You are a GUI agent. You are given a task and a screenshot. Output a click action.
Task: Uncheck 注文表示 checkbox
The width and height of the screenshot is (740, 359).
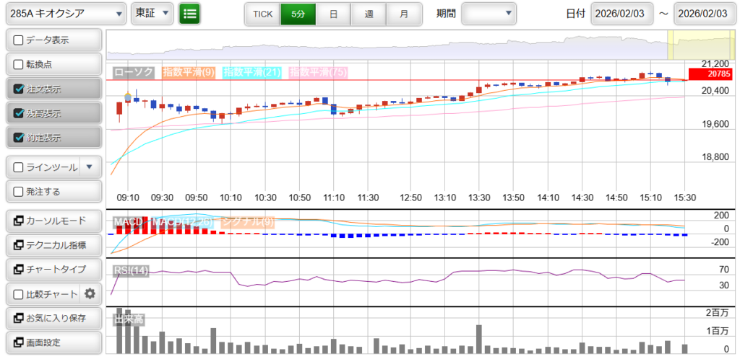(x=19, y=89)
